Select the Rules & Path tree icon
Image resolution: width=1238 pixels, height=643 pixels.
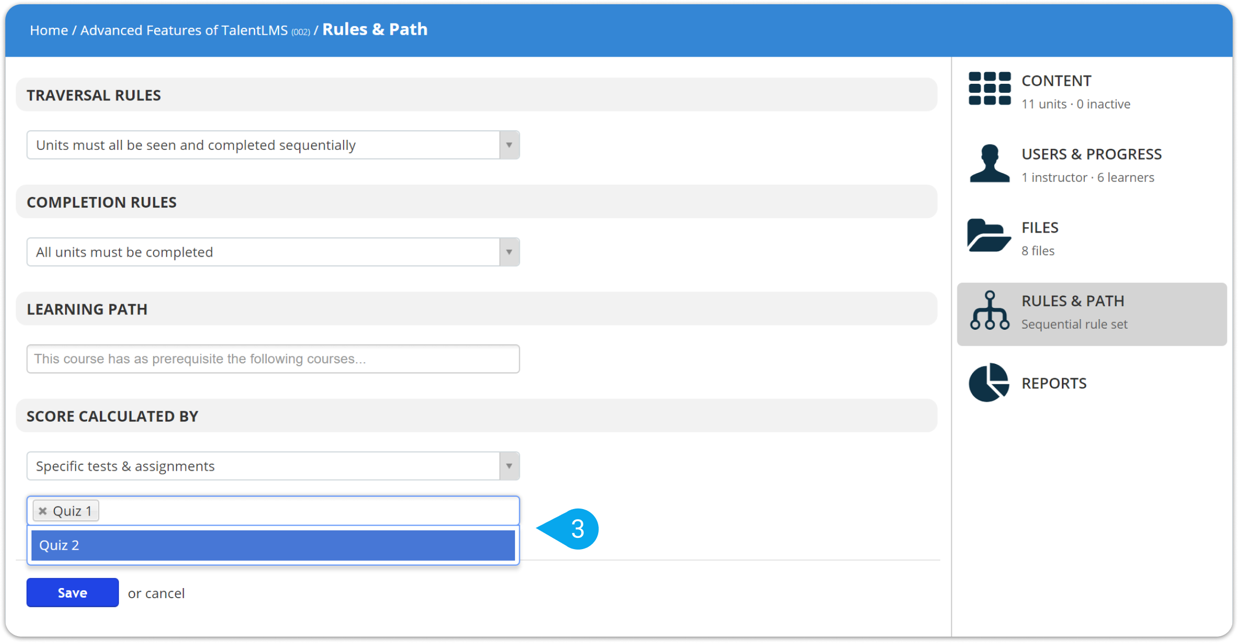pyautogui.click(x=989, y=310)
